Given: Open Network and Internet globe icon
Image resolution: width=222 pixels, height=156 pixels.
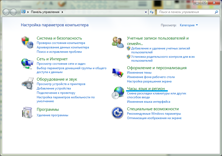Looking at the screenshot, I should pos(27,64).
